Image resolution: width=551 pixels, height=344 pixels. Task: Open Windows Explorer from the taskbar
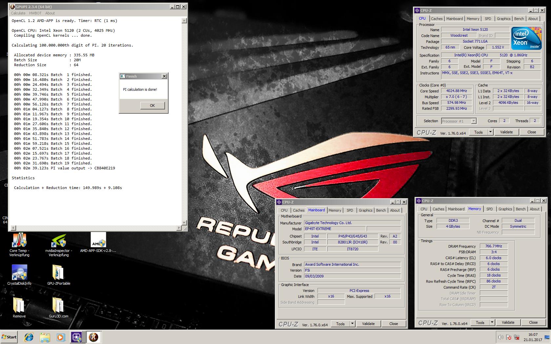click(45, 337)
